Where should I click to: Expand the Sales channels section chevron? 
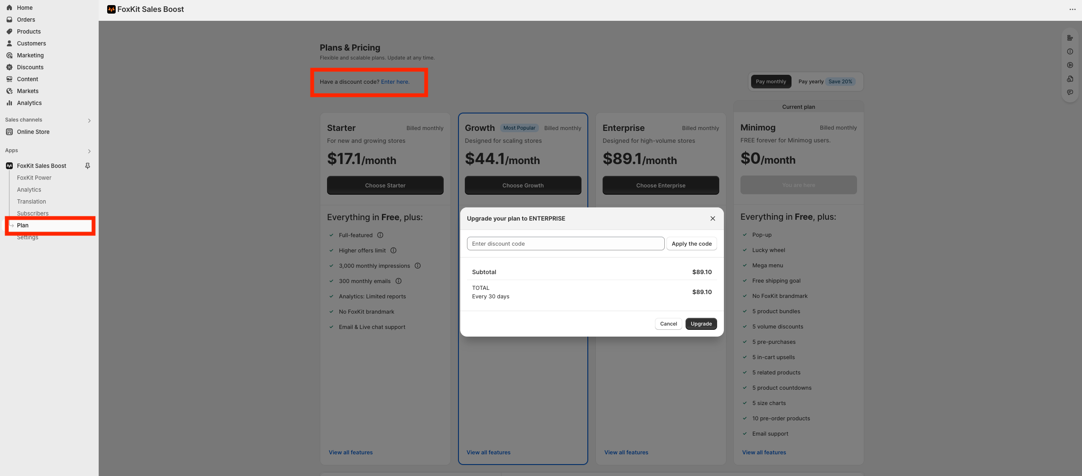pos(89,120)
